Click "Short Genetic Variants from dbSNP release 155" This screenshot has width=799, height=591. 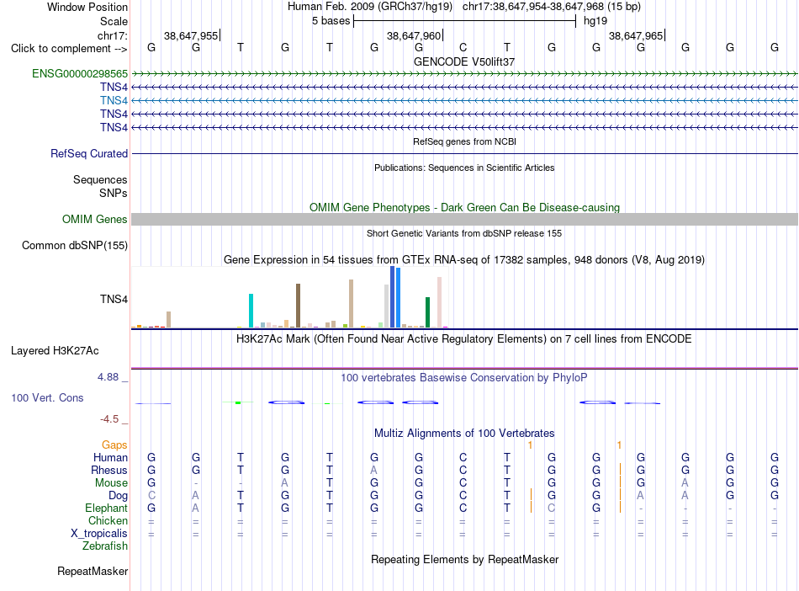tap(464, 233)
